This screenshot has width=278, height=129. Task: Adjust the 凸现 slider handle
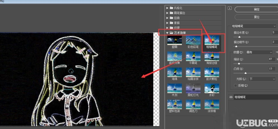click(x=245, y=73)
